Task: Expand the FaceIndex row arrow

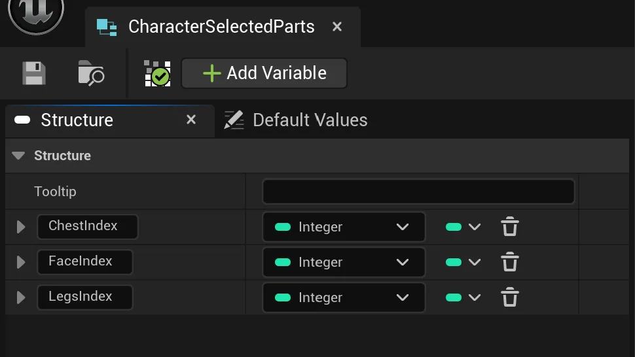Action: coord(21,262)
